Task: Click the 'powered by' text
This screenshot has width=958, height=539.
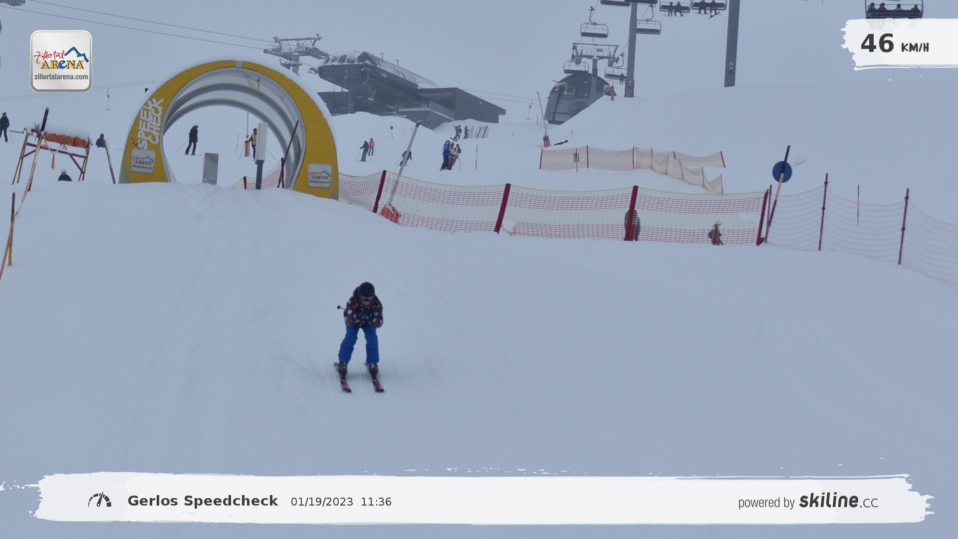Action: coord(766,503)
